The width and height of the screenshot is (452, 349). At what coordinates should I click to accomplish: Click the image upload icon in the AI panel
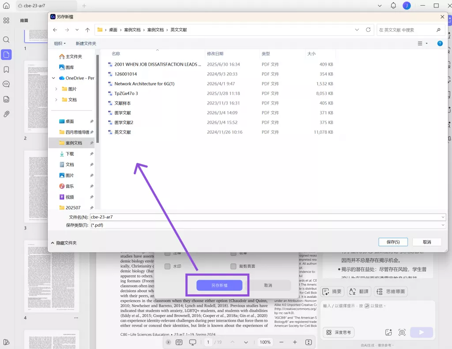(388, 332)
